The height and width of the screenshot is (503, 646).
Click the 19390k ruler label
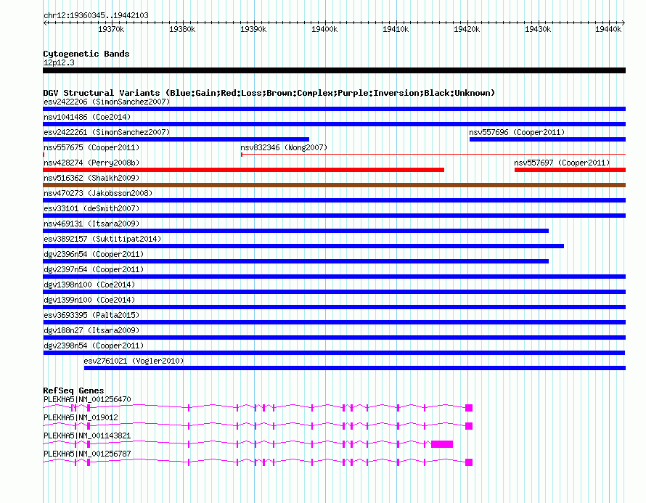pos(253,29)
